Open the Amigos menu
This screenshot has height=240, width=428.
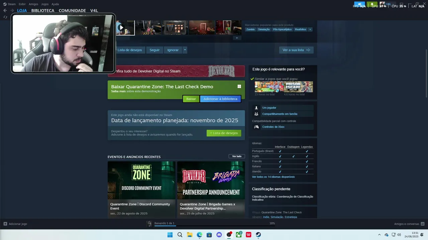click(x=33, y=4)
